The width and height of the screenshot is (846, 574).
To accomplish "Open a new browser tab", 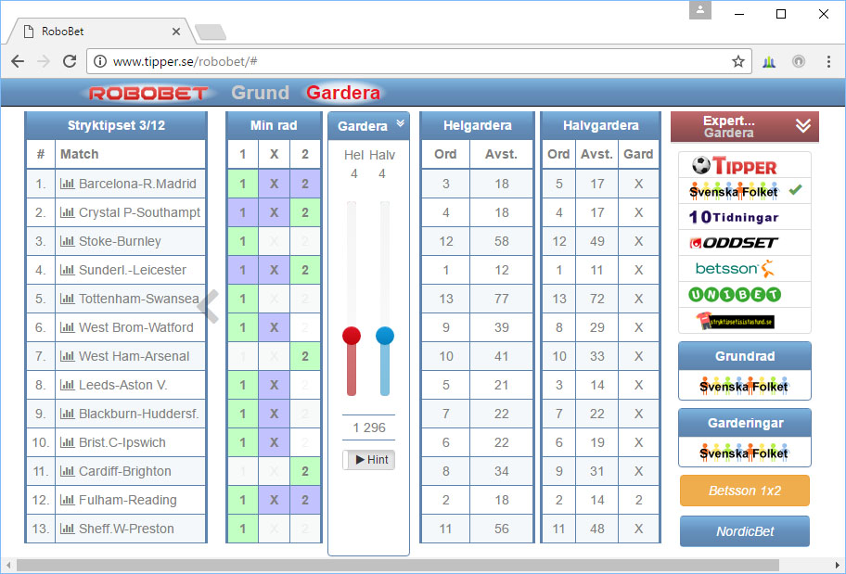I will (211, 32).
